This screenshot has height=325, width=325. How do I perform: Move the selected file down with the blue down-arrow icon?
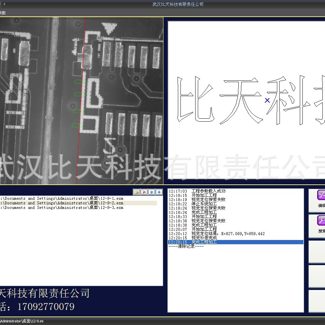tap(160, 192)
